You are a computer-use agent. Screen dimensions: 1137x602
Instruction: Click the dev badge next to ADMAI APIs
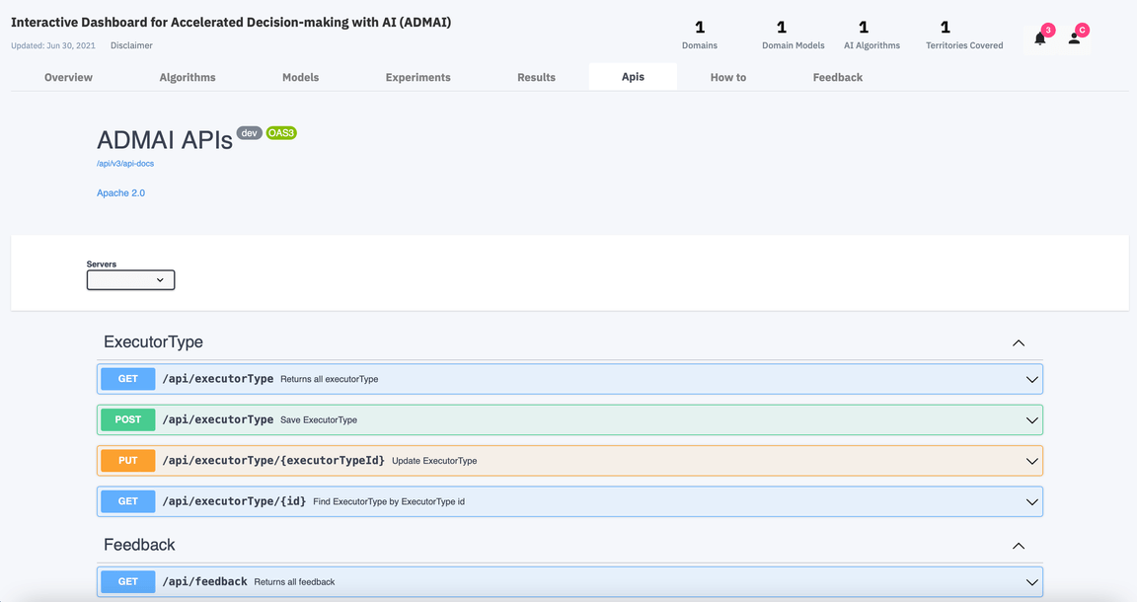pos(249,132)
